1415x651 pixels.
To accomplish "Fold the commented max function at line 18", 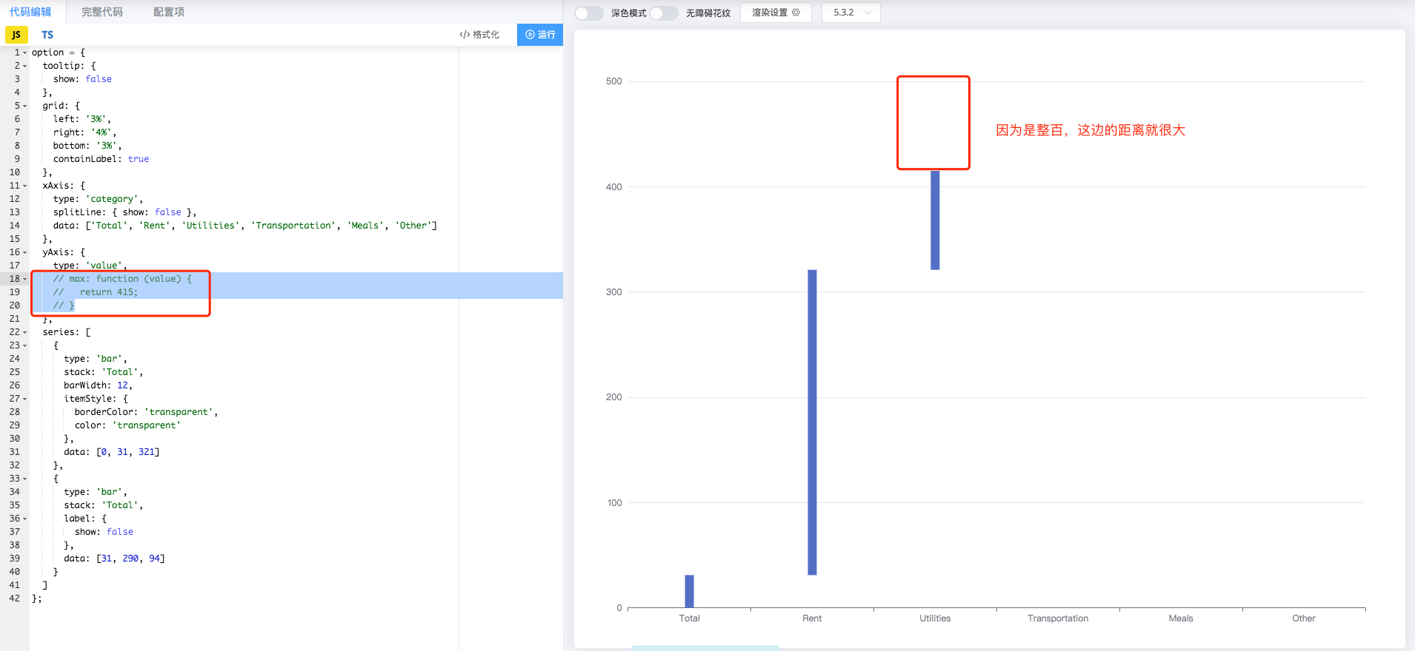I will [x=24, y=279].
